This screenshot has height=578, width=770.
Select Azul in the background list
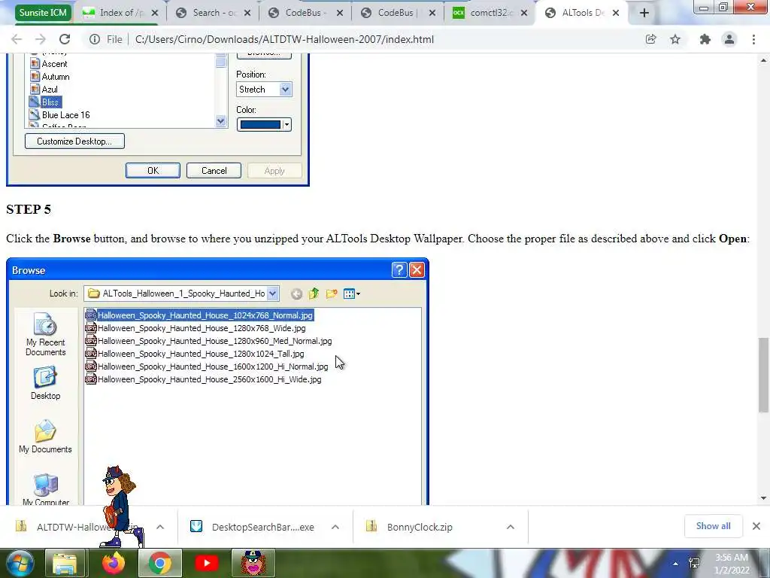pyautogui.click(x=44, y=90)
